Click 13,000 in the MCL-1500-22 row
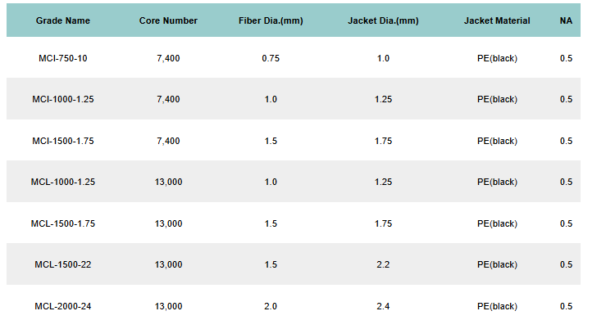The width and height of the screenshot is (606, 329). (168, 264)
